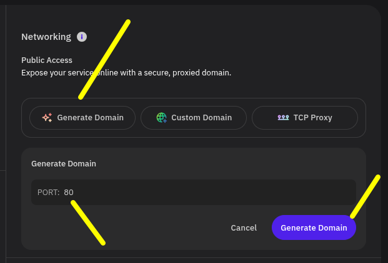
Task: Click the 'Expose your service online' description
Action: [126, 73]
